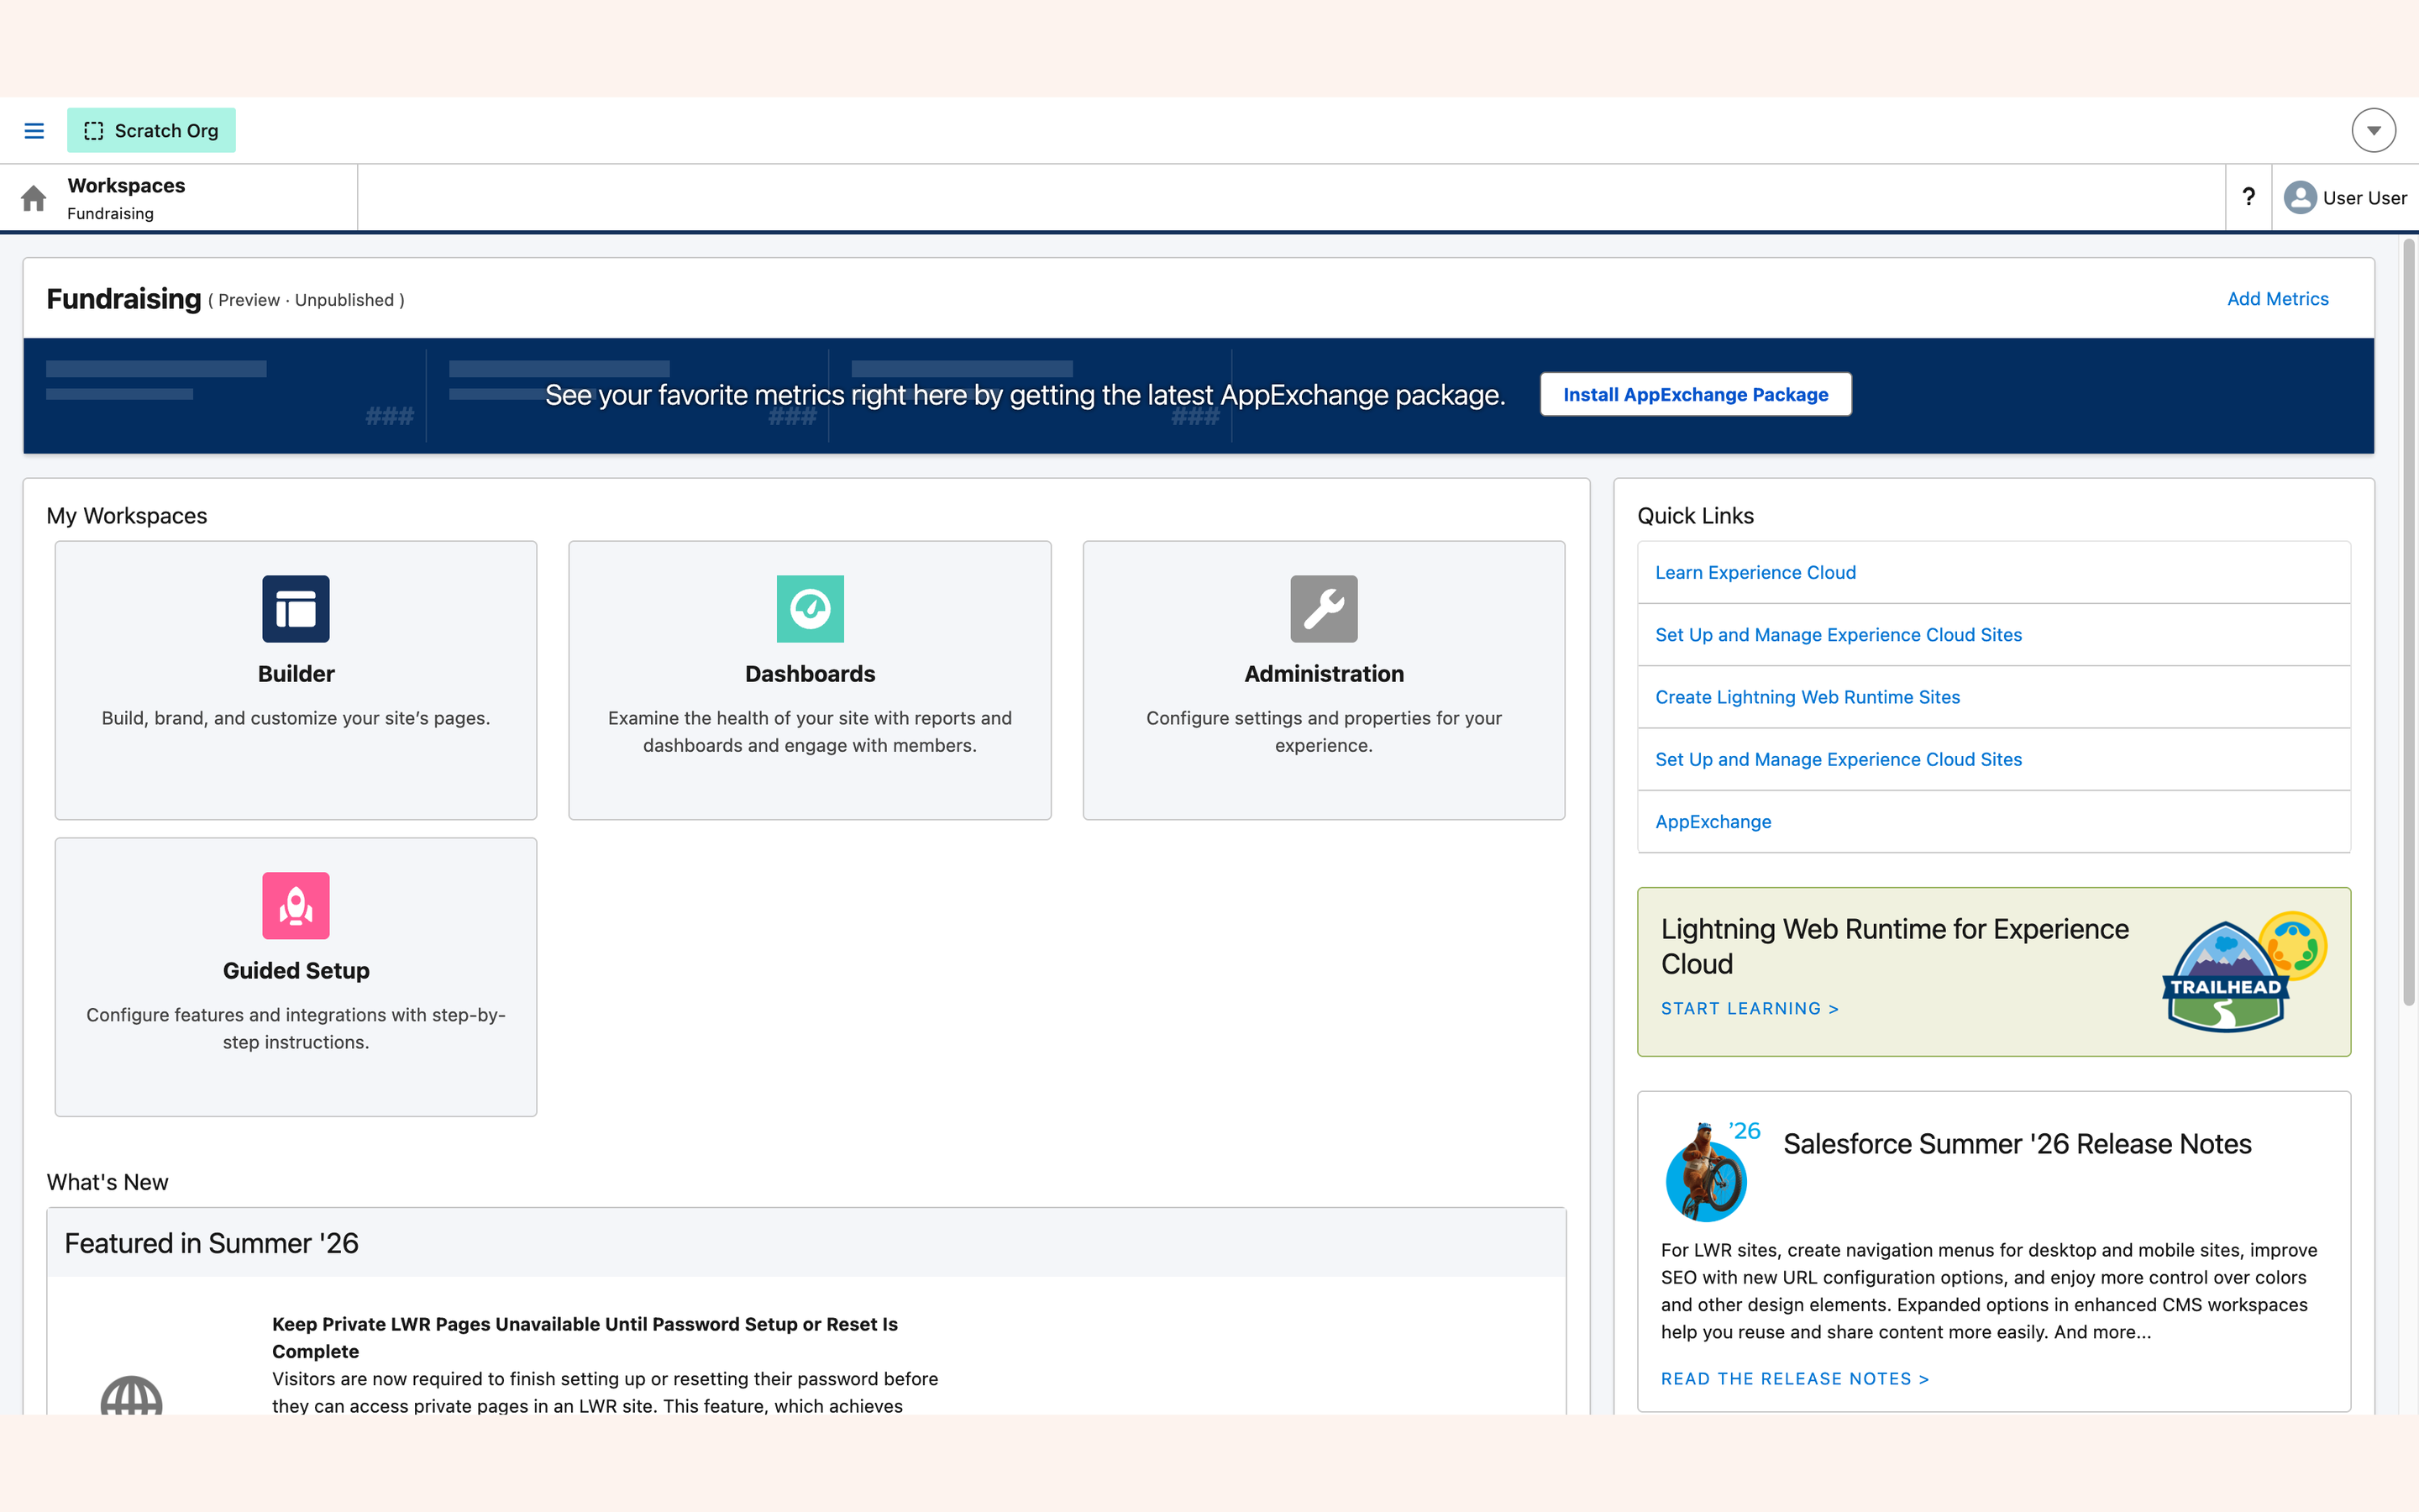Click the Keep Private LWR Pages article title
The image size is (2419, 1512).
585,1338
